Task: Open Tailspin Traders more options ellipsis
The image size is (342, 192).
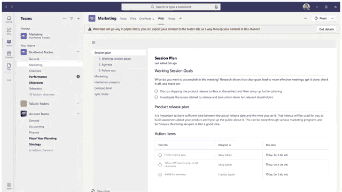Action: point(78,103)
